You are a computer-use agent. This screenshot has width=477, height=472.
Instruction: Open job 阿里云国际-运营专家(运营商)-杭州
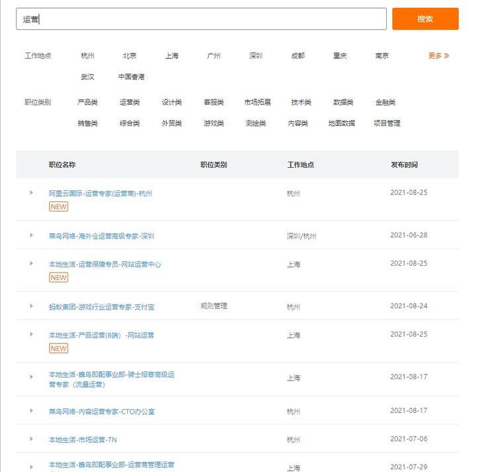101,194
